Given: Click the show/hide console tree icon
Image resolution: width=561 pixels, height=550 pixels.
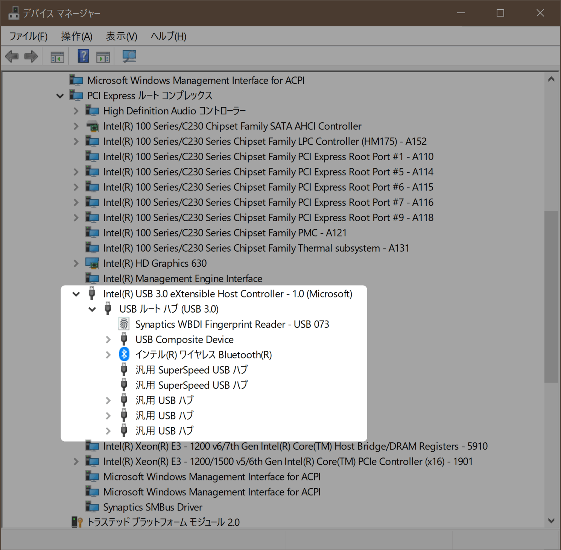Looking at the screenshot, I should (57, 57).
